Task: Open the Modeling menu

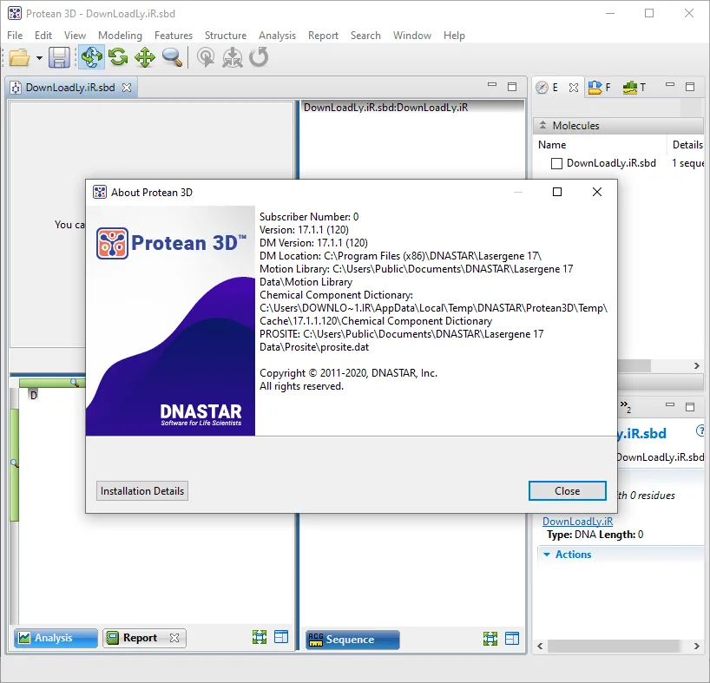Action: click(120, 36)
